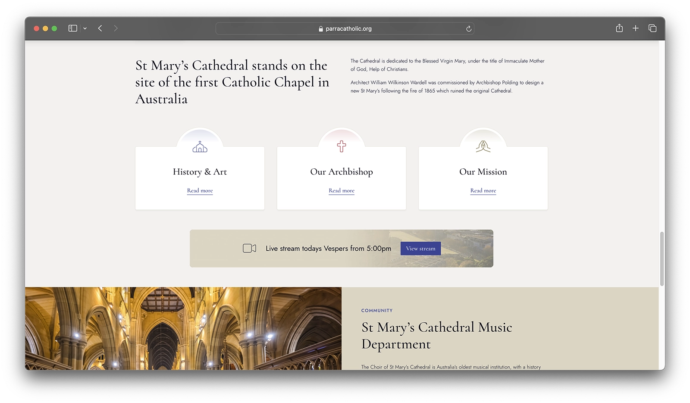This screenshot has width=690, height=403.
Task: Open the Share menu icon
Action: (619, 28)
